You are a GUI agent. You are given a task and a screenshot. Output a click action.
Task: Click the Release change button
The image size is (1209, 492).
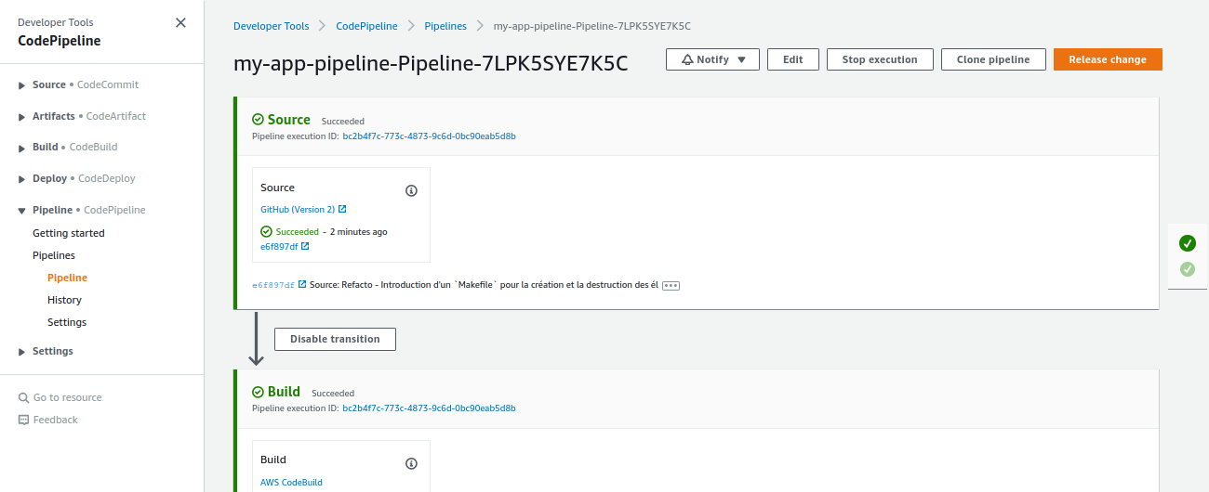tap(1107, 59)
